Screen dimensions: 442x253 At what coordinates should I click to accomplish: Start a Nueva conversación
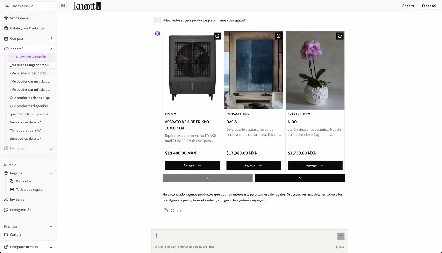click(31, 57)
